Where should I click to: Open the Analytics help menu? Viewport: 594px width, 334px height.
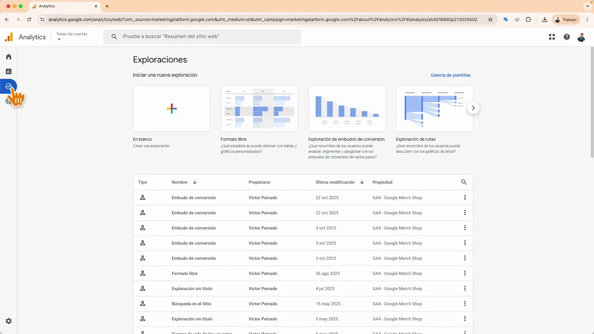[567, 37]
